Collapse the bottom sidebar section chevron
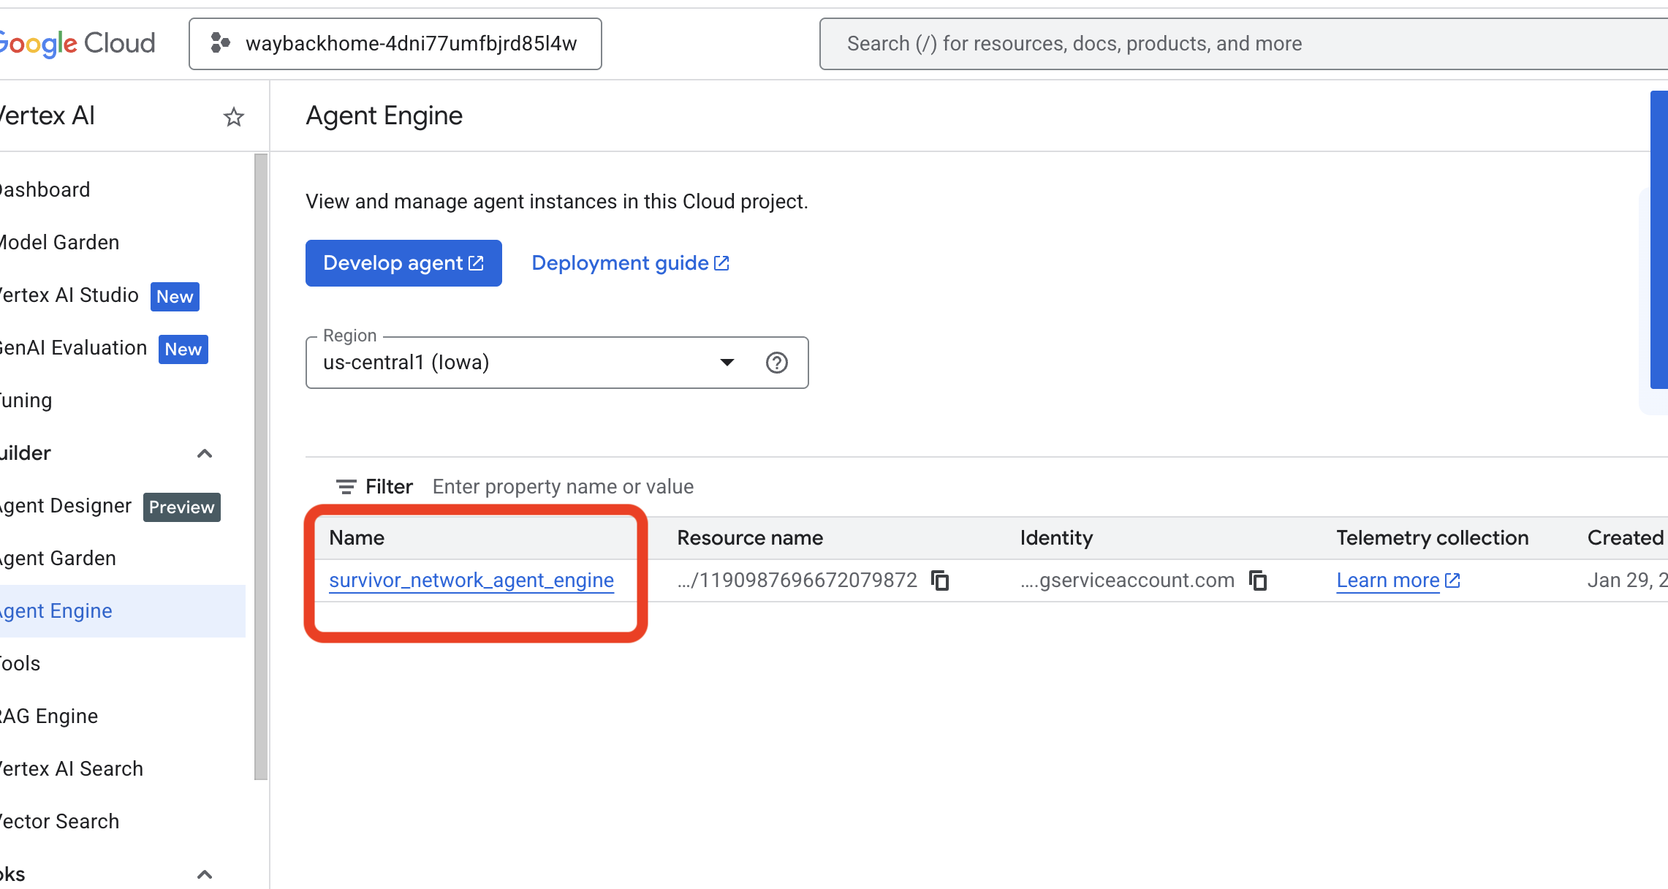The height and width of the screenshot is (889, 1668). point(205,874)
